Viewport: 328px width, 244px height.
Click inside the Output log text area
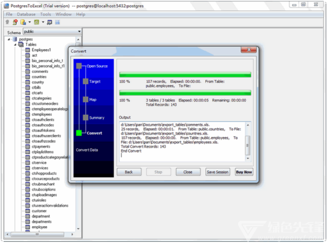click(182, 141)
